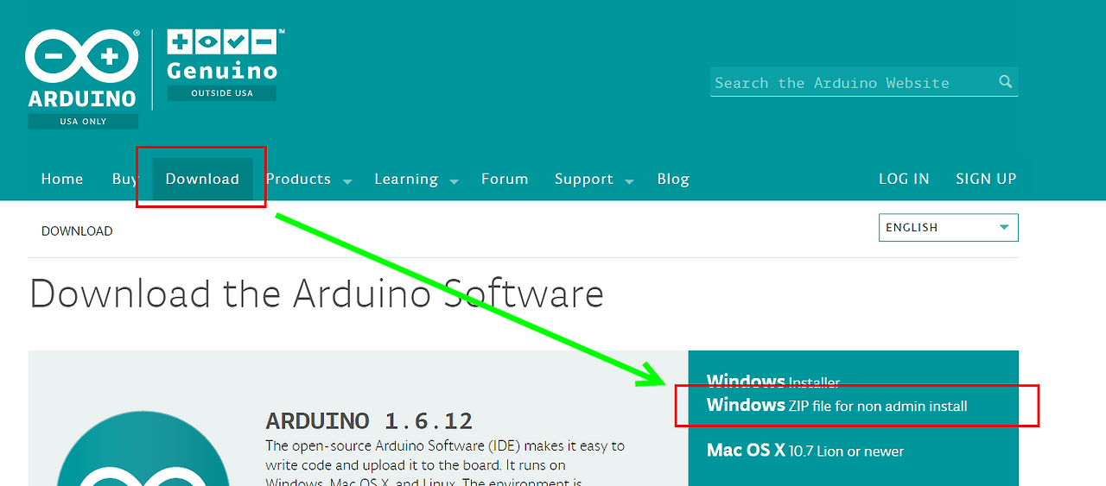Go to the Forum page
This screenshot has height=486, width=1106.
(505, 179)
